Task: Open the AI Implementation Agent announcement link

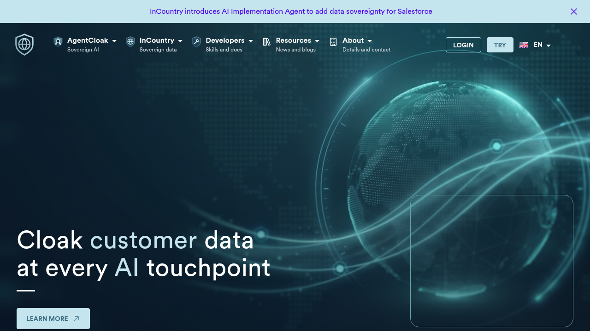Action: pyautogui.click(x=291, y=11)
